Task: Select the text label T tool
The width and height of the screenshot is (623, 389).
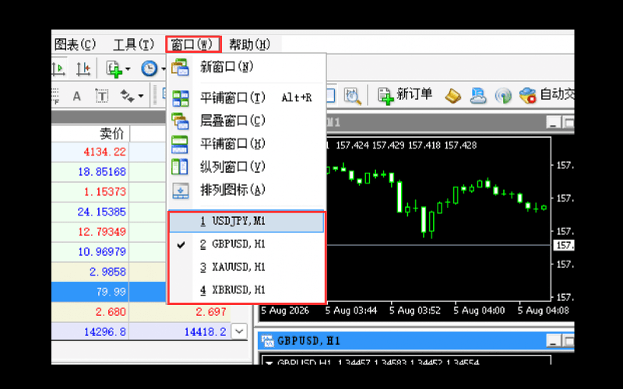Action: coord(102,96)
